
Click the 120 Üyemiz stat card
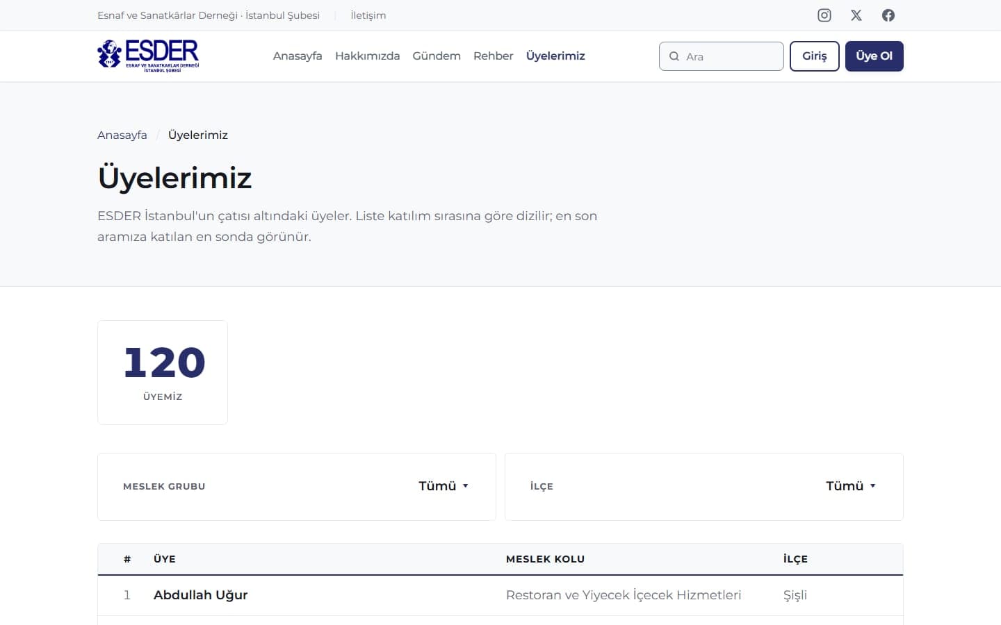[163, 372]
